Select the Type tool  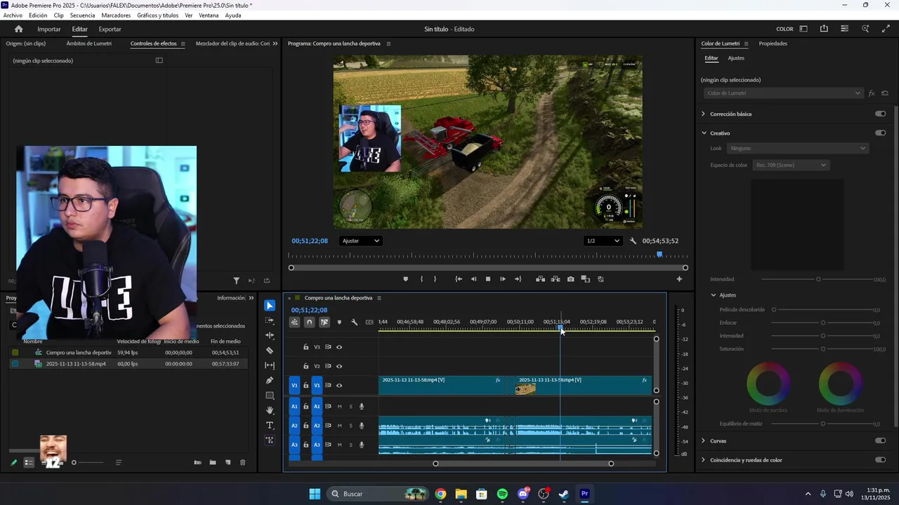coord(270,425)
